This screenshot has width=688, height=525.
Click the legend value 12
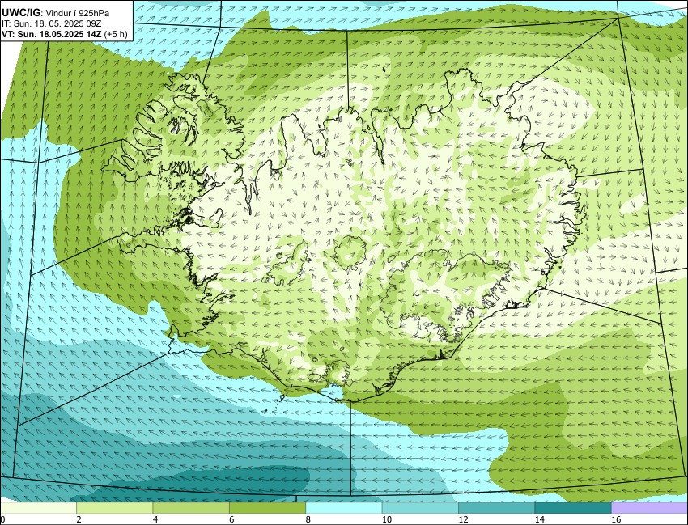(463, 519)
